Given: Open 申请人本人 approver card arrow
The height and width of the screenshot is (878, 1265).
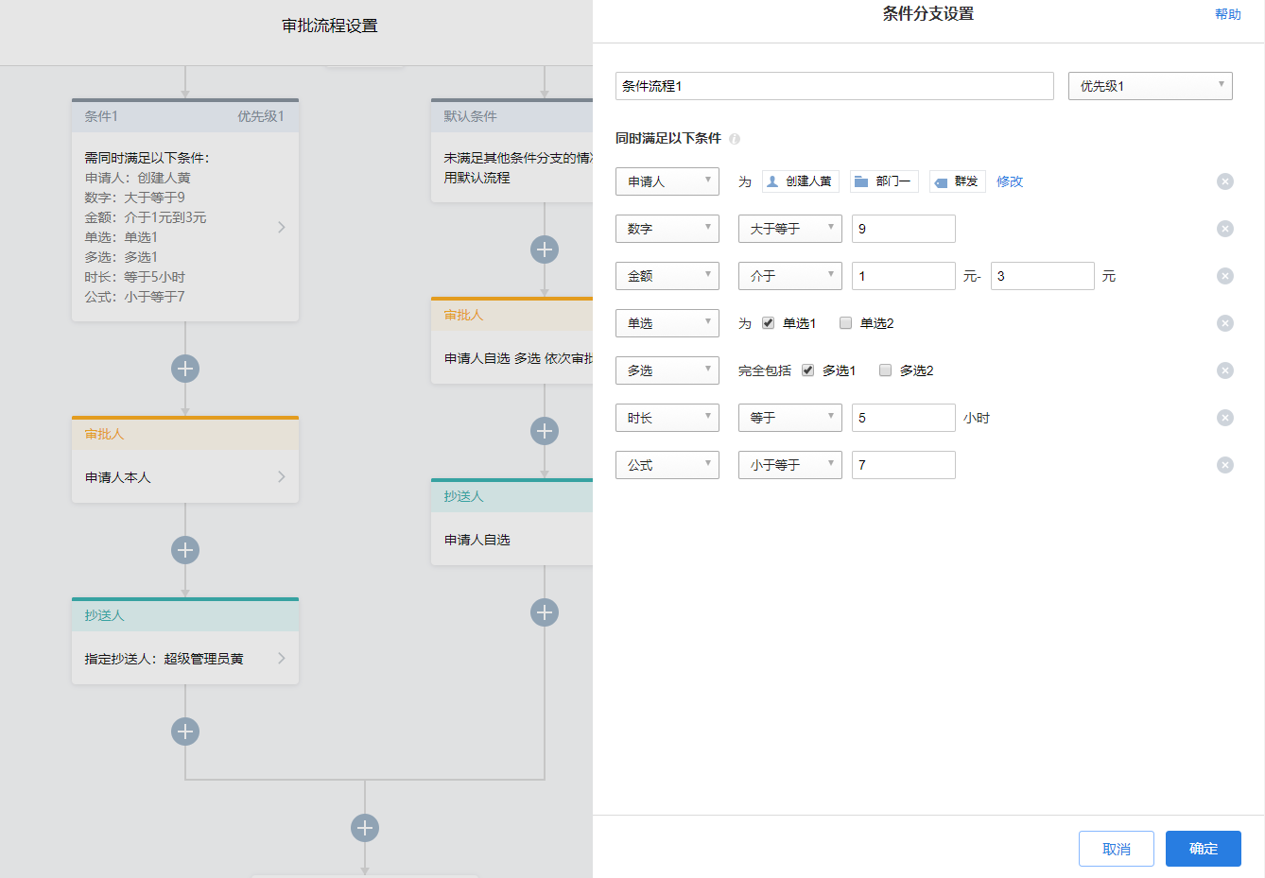Looking at the screenshot, I should (x=281, y=477).
